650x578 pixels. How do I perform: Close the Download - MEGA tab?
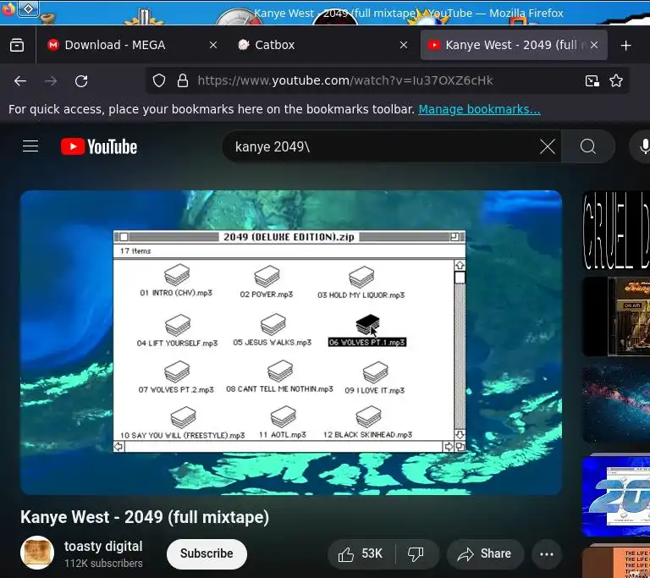pyautogui.click(x=213, y=45)
